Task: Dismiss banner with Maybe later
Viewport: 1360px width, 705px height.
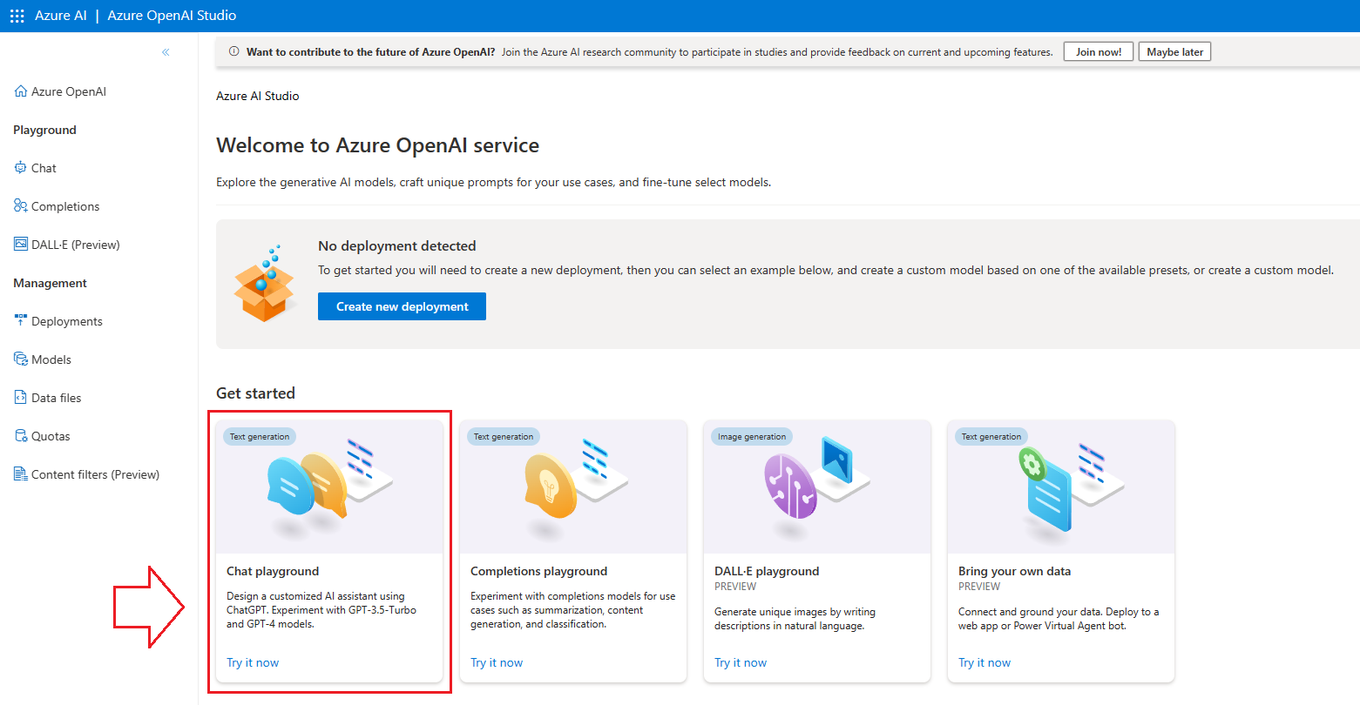Action: click(1174, 52)
